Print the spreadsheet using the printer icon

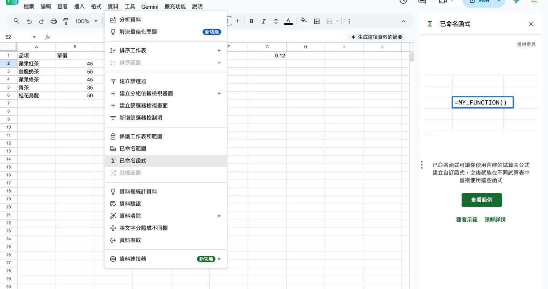point(53,21)
